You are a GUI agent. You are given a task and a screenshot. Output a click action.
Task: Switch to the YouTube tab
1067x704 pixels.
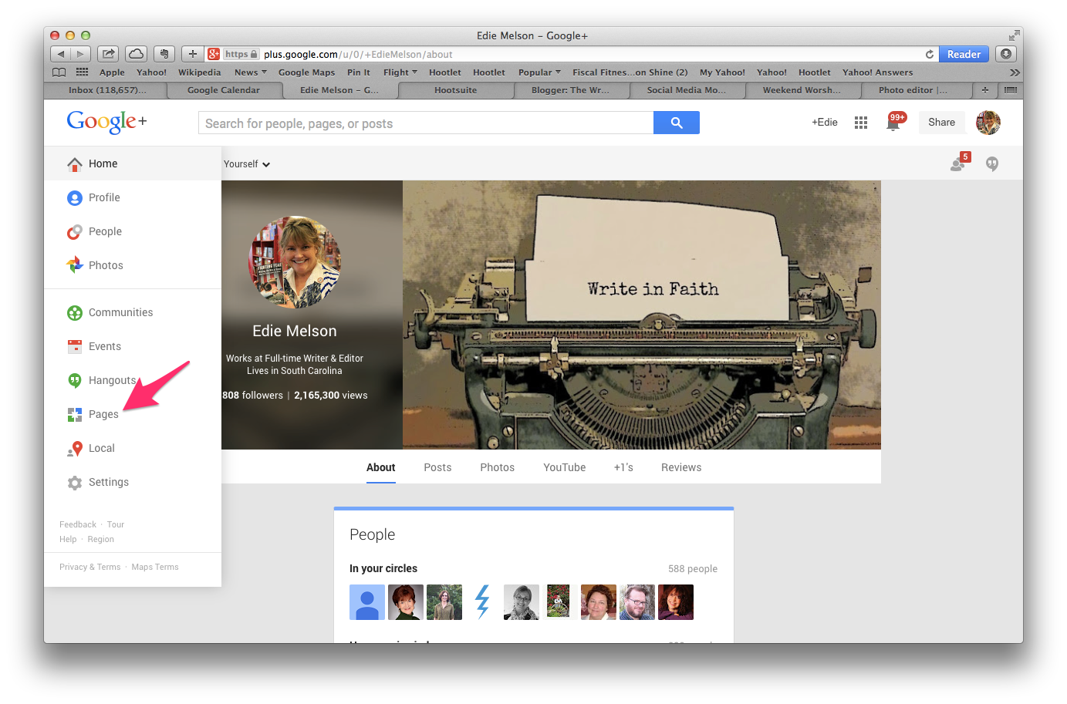point(565,467)
